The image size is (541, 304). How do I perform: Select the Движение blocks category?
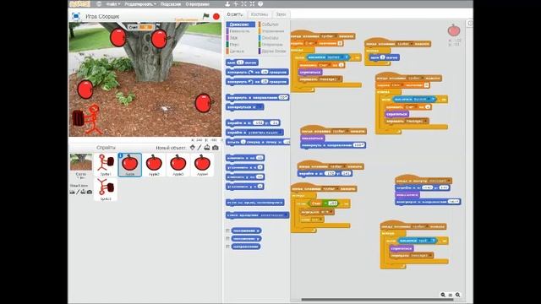click(x=240, y=24)
